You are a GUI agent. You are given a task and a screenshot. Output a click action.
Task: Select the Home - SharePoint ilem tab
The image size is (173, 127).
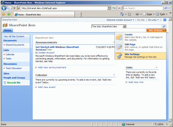(44, 15)
